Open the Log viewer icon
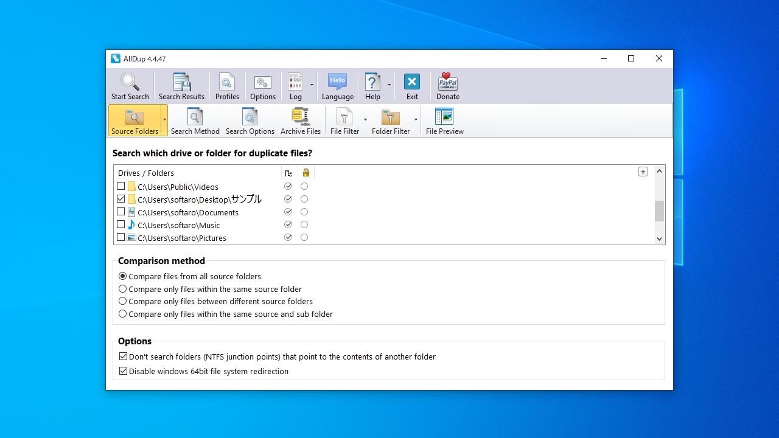The width and height of the screenshot is (779, 438). [295, 82]
